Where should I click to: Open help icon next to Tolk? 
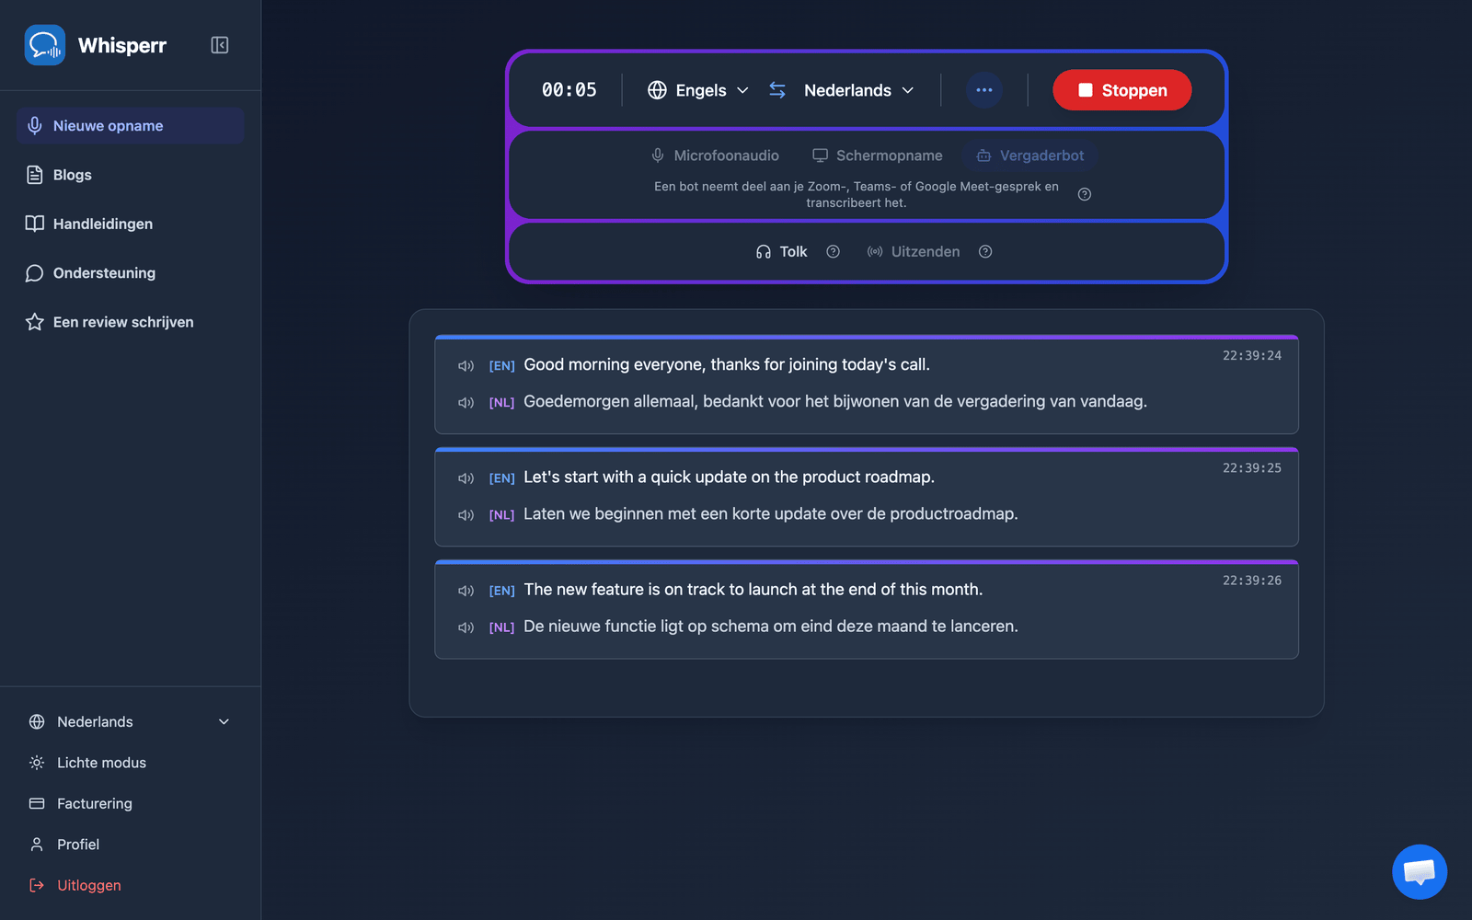click(x=834, y=252)
